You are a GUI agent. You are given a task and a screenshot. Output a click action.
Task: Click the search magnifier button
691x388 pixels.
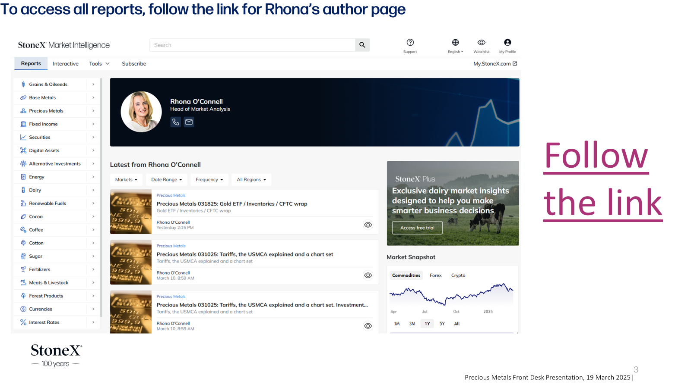pyautogui.click(x=362, y=45)
